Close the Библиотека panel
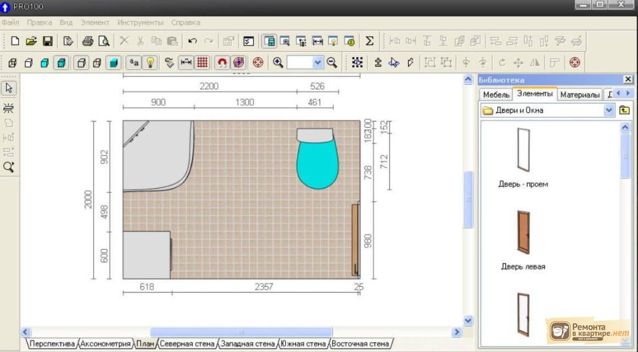 [628, 79]
